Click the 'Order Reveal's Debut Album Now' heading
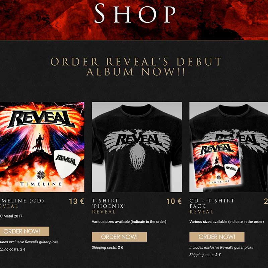The width and height of the screenshot is (268, 268). [x=136, y=67]
